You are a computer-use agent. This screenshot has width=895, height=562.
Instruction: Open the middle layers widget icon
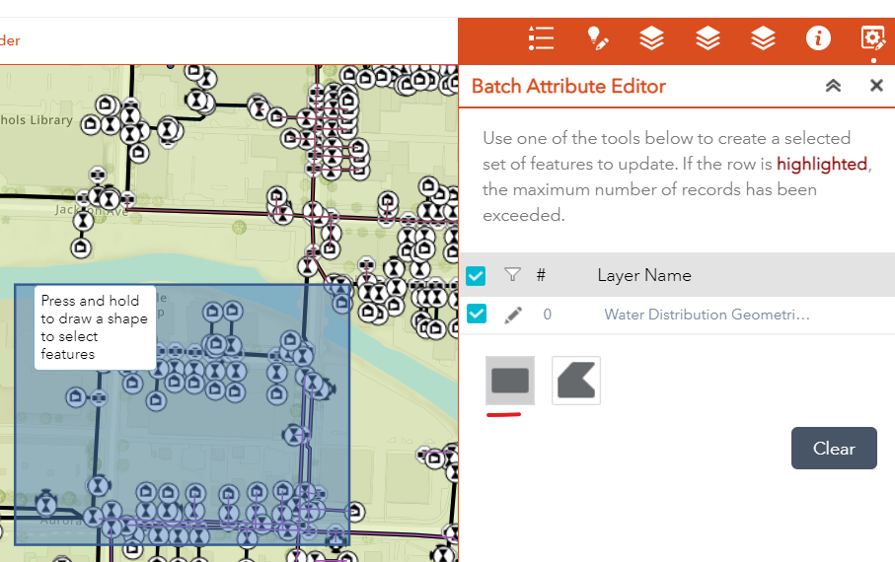[x=708, y=38]
